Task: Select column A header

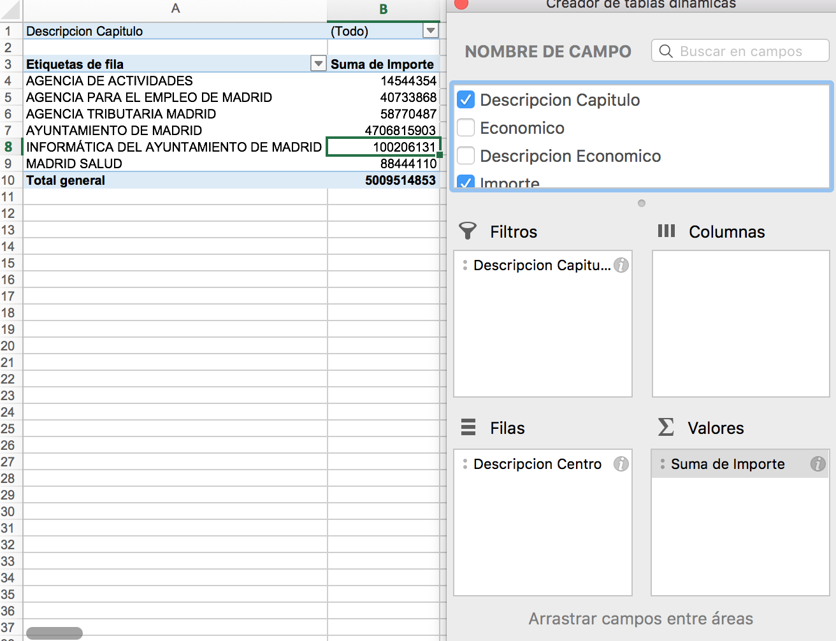Action: pos(175,8)
